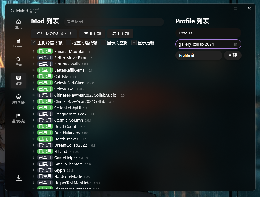Open the Recommended mods (推荐模组) flag icon
This screenshot has width=260, height=197.
click(x=18, y=118)
